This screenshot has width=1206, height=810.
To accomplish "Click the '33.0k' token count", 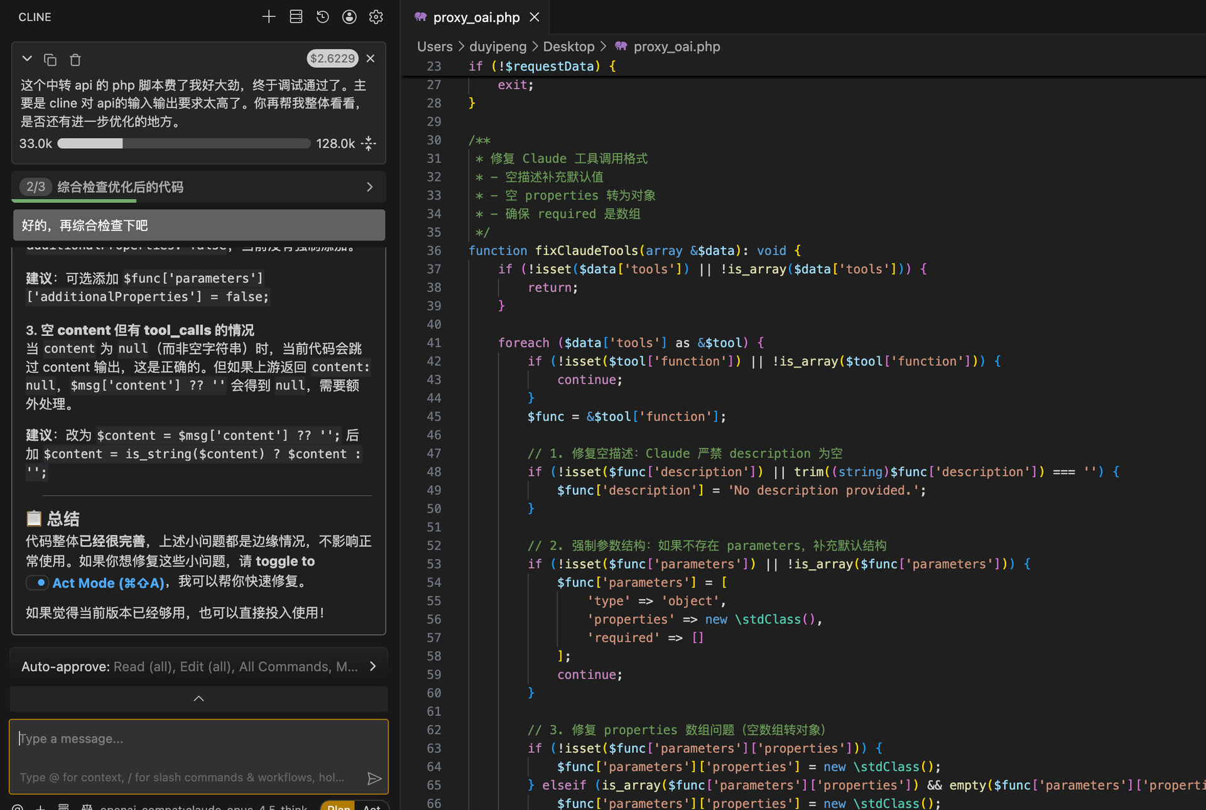I will 36,144.
